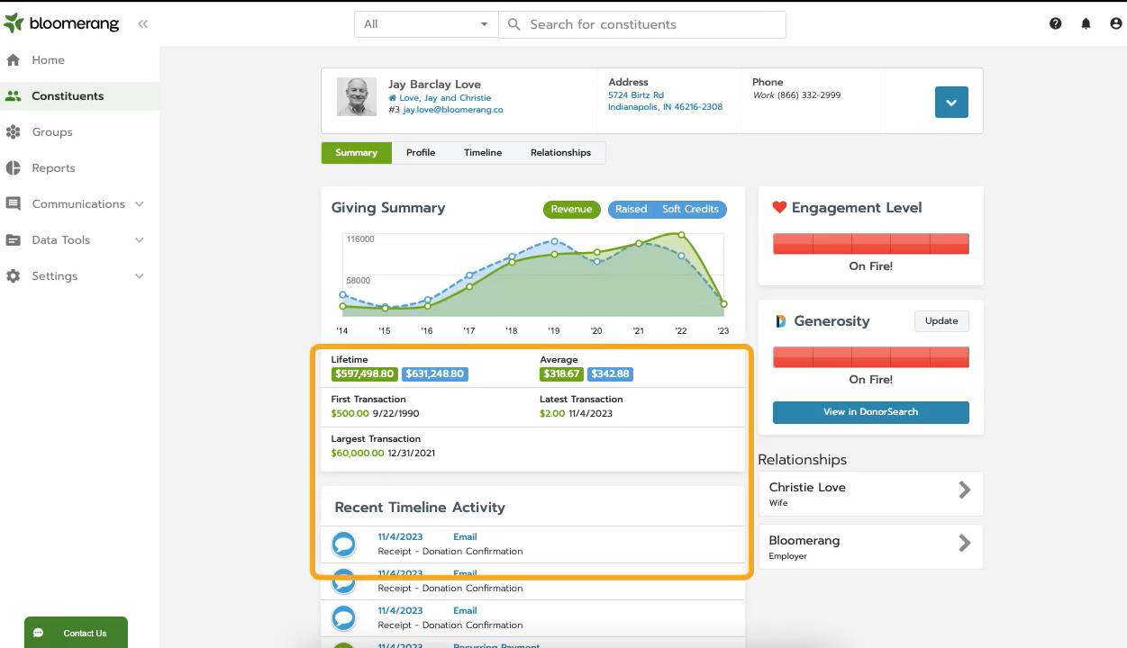The width and height of the screenshot is (1127, 648).
Task: Toggle the Soft Credits chart series
Action: [x=690, y=209]
